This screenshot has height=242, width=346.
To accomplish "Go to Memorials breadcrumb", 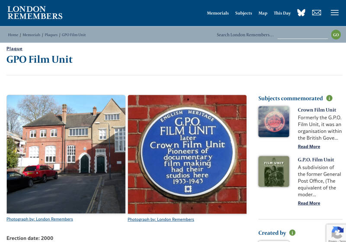I will [31, 35].
